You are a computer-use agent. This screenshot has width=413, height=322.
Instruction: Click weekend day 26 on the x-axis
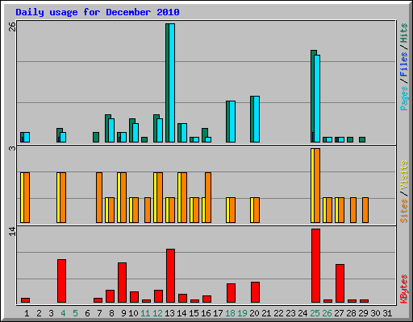click(x=327, y=313)
